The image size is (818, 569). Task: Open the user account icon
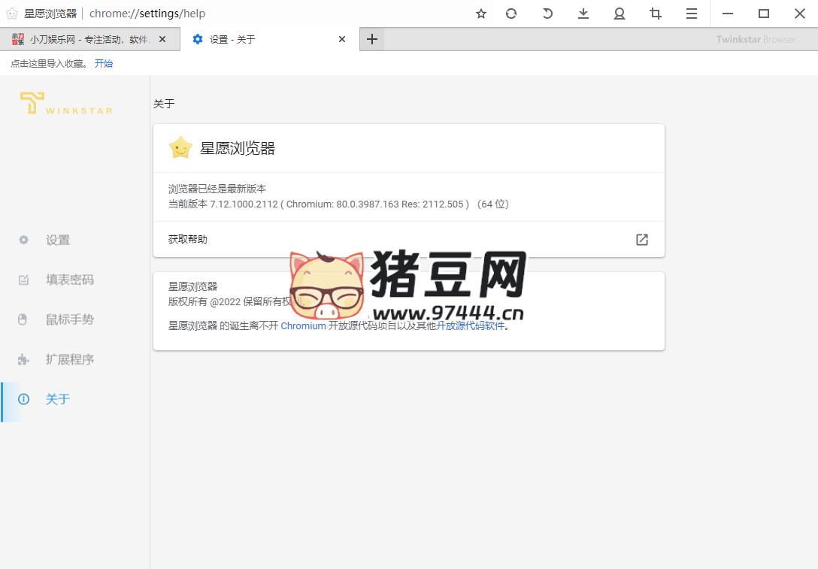[x=620, y=14]
